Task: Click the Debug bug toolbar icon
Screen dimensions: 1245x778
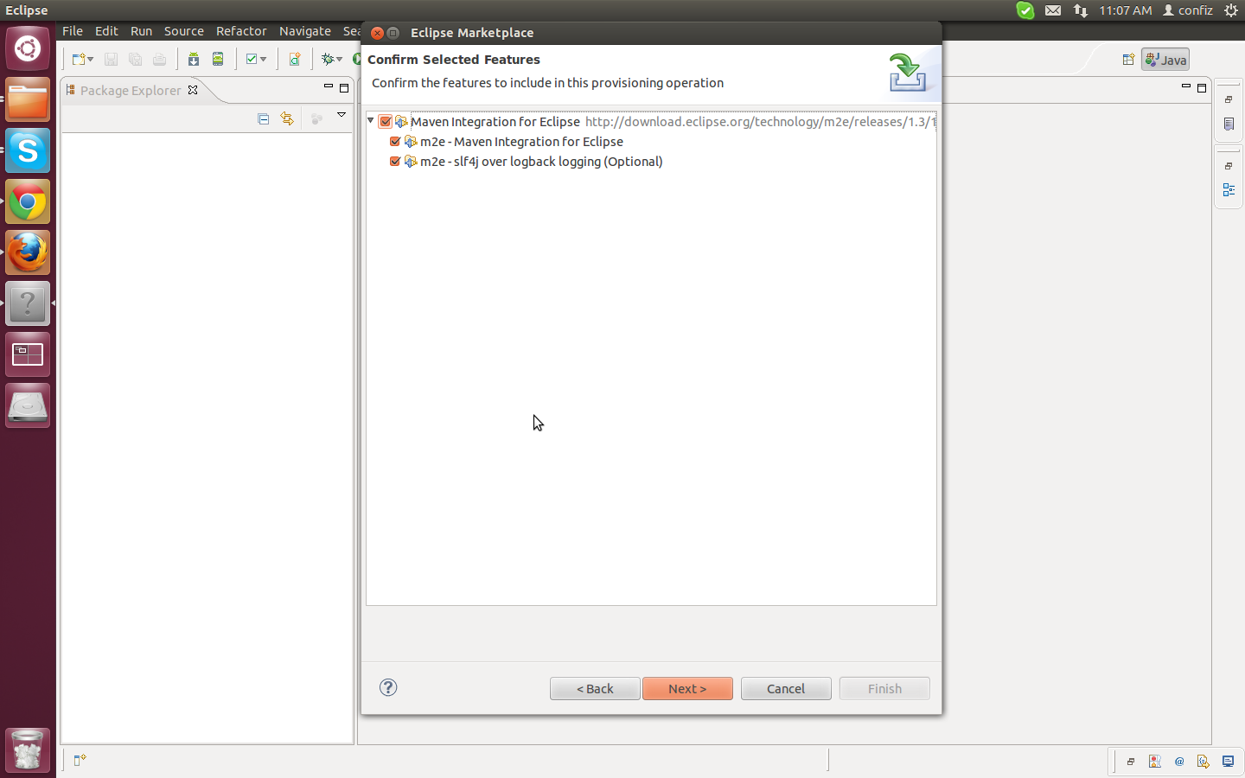Action: tap(328, 60)
